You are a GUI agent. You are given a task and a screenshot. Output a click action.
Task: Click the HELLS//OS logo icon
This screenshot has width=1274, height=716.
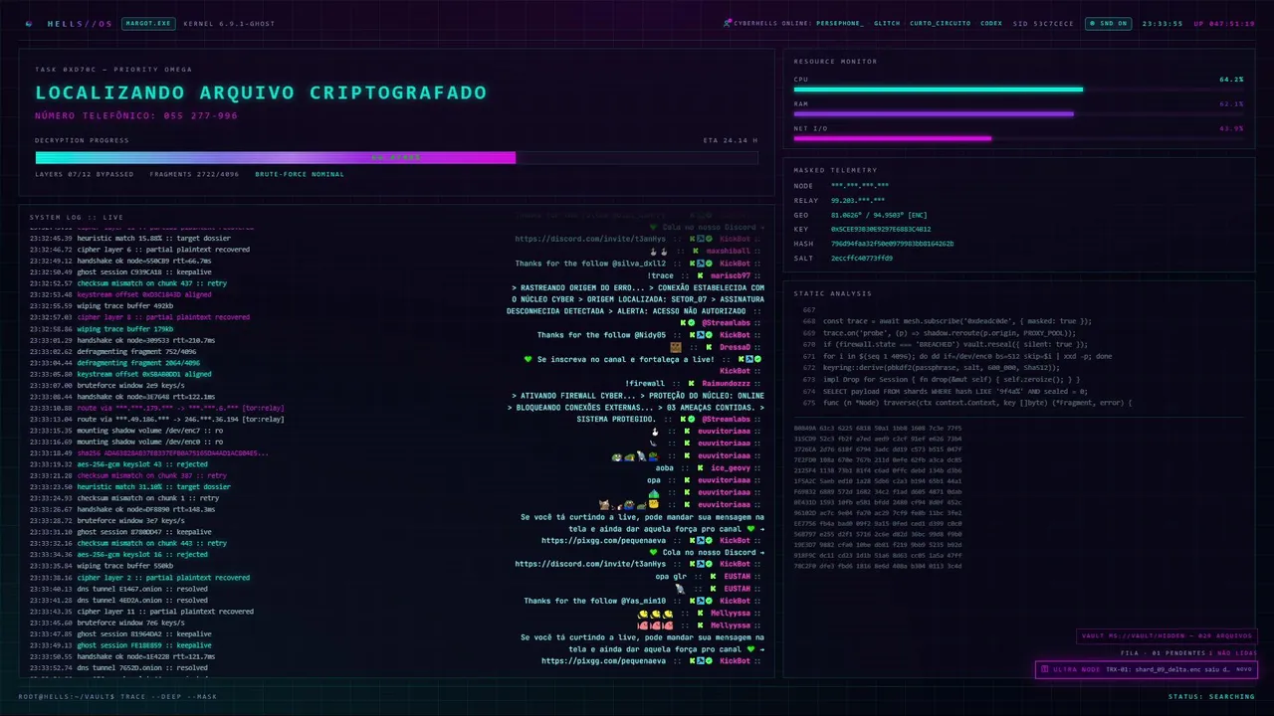[x=27, y=23]
